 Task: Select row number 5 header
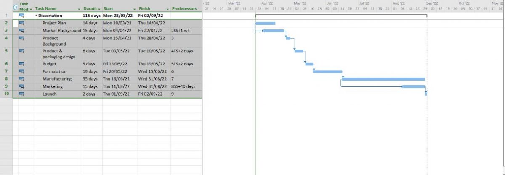coord(6,51)
